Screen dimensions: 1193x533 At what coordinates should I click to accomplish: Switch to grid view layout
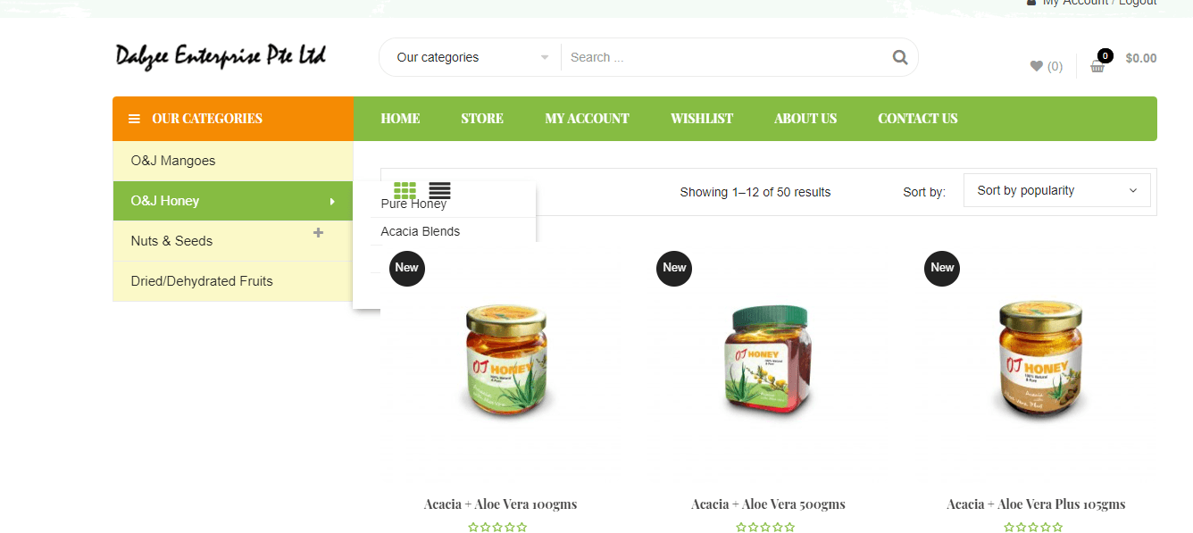point(405,190)
